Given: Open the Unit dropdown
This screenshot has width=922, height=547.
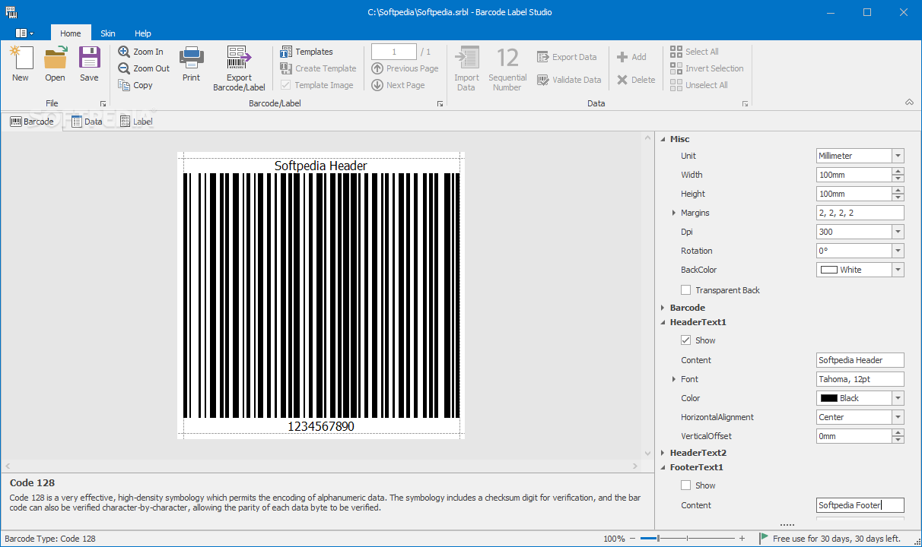Looking at the screenshot, I should (x=897, y=155).
